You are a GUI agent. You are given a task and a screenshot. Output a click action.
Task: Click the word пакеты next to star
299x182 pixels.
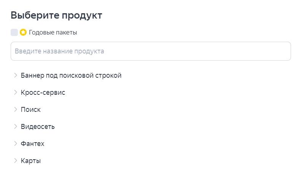[x=67, y=32]
